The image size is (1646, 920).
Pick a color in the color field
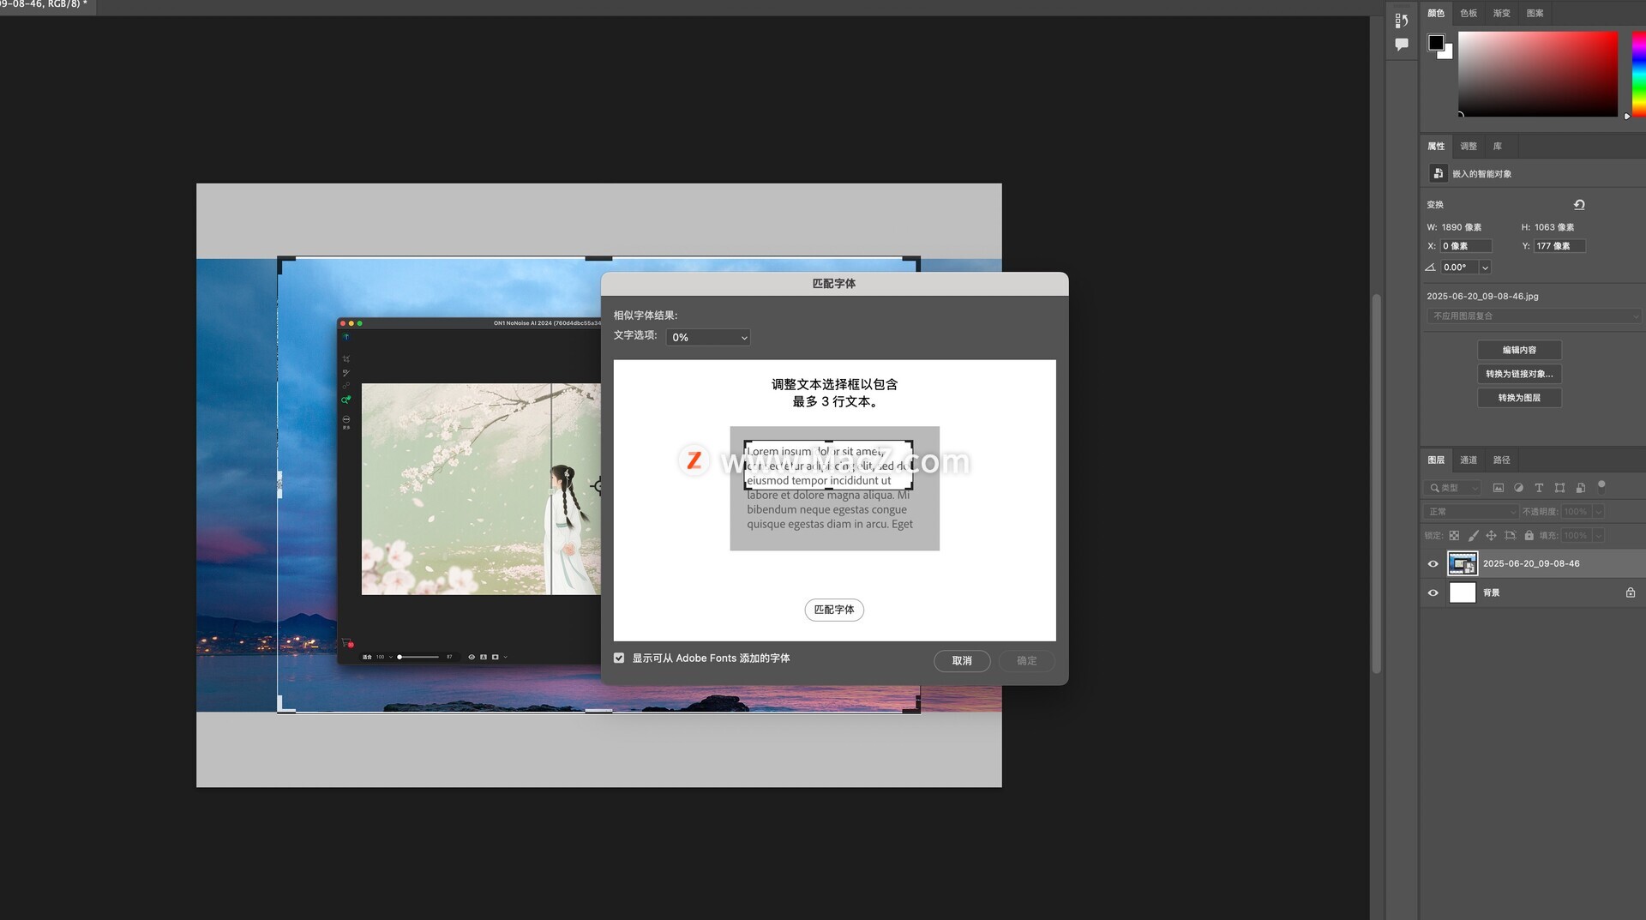tap(1538, 74)
